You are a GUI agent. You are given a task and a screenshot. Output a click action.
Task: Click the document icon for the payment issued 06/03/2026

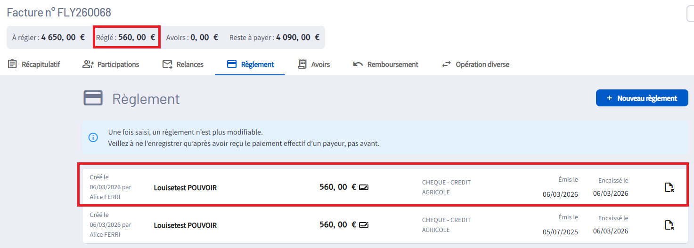click(669, 187)
